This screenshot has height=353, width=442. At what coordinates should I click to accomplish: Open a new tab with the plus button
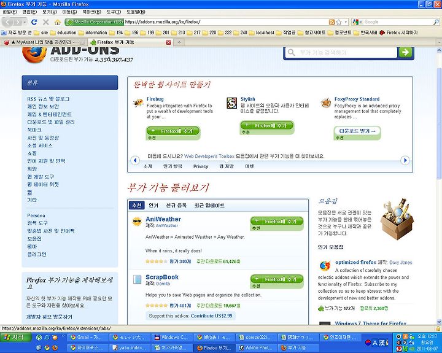tap(179, 42)
